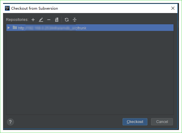Click the Cancel button
This screenshot has width=182, height=133.
162,122
